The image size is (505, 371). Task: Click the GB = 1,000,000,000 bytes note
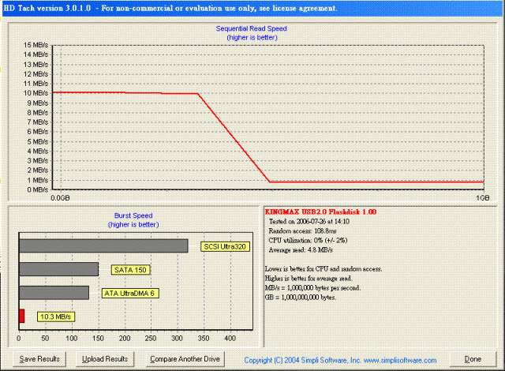(x=301, y=298)
